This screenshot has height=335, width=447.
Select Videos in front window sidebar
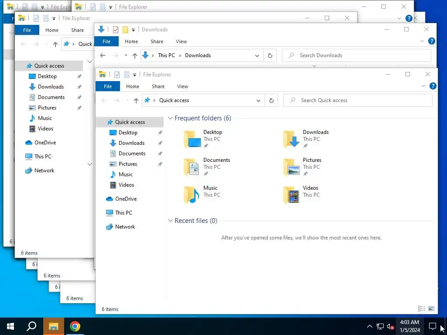pyautogui.click(x=126, y=185)
